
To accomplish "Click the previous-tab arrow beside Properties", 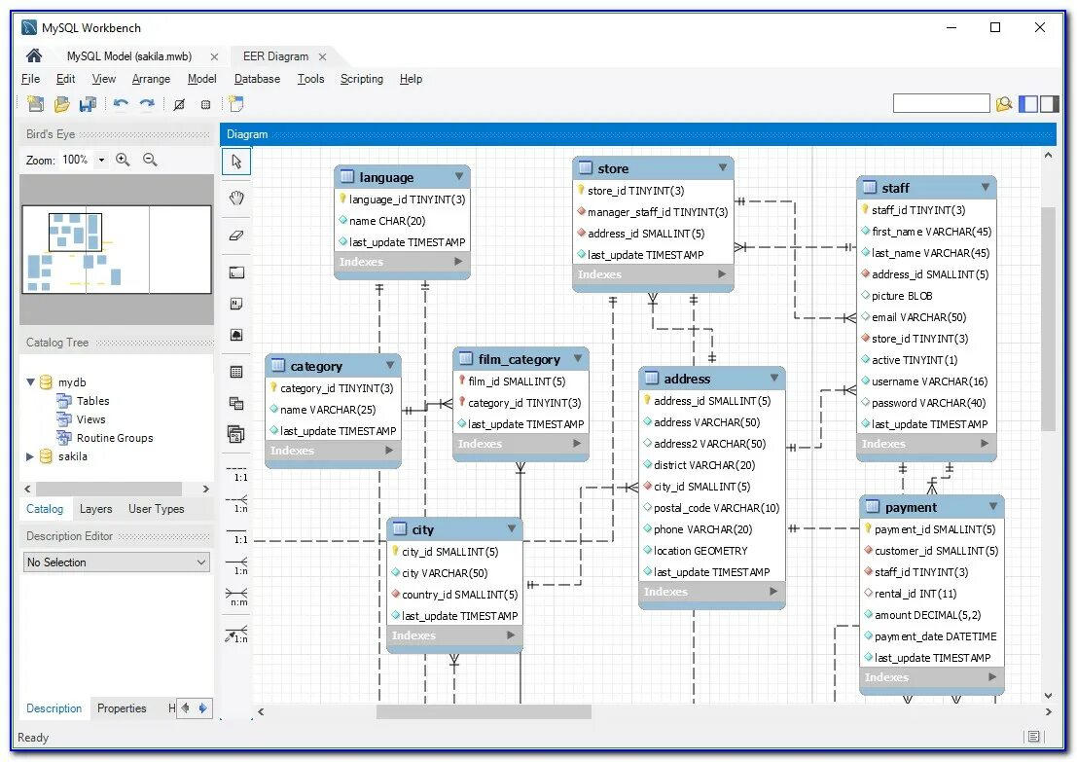I will click(x=185, y=708).
